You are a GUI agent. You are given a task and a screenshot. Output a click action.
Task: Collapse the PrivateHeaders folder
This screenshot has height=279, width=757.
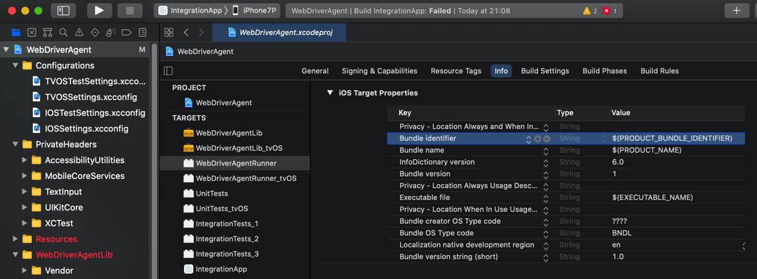pyautogui.click(x=15, y=145)
